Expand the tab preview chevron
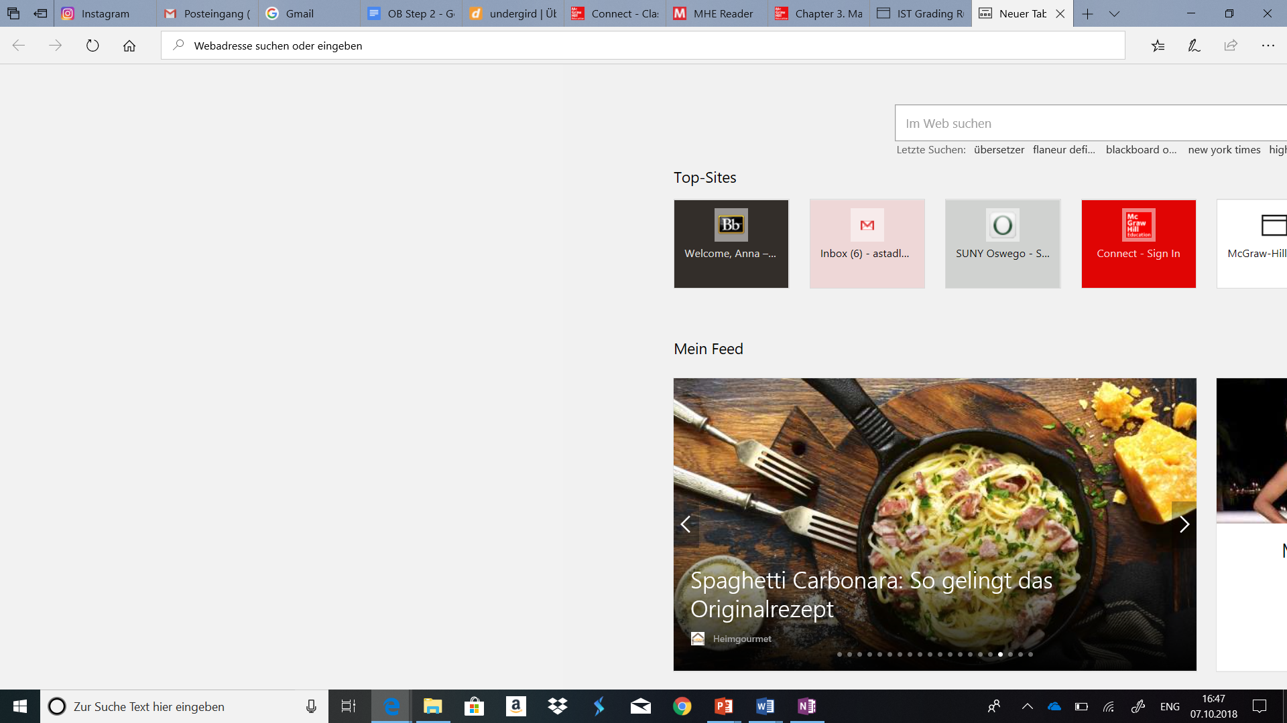This screenshot has width=1287, height=723. pyautogui.click(x=1114, y=13)
